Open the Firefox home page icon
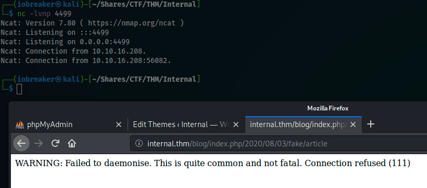The height and width of the screenshot is (188, 427). click(72, 143)
